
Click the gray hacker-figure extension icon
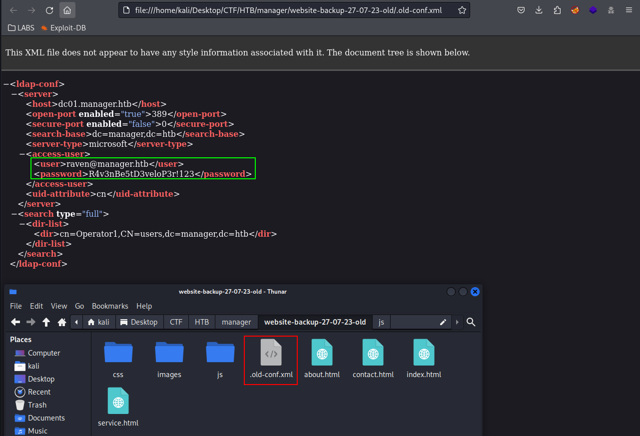611,10
